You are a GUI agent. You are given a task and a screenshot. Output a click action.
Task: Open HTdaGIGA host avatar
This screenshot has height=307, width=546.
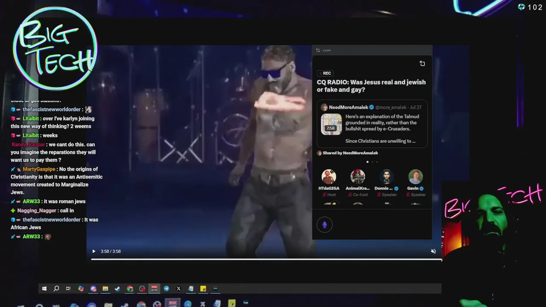(329, 177)
